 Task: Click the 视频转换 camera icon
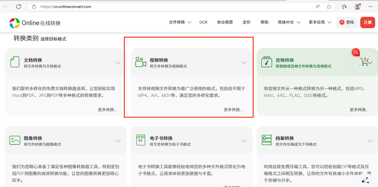click(x=141, y=62)
